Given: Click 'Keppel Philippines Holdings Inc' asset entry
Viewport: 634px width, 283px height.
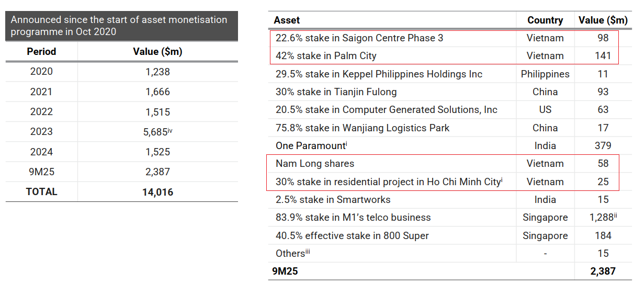Looking at the screenshot, I should [x=379, y=74].
